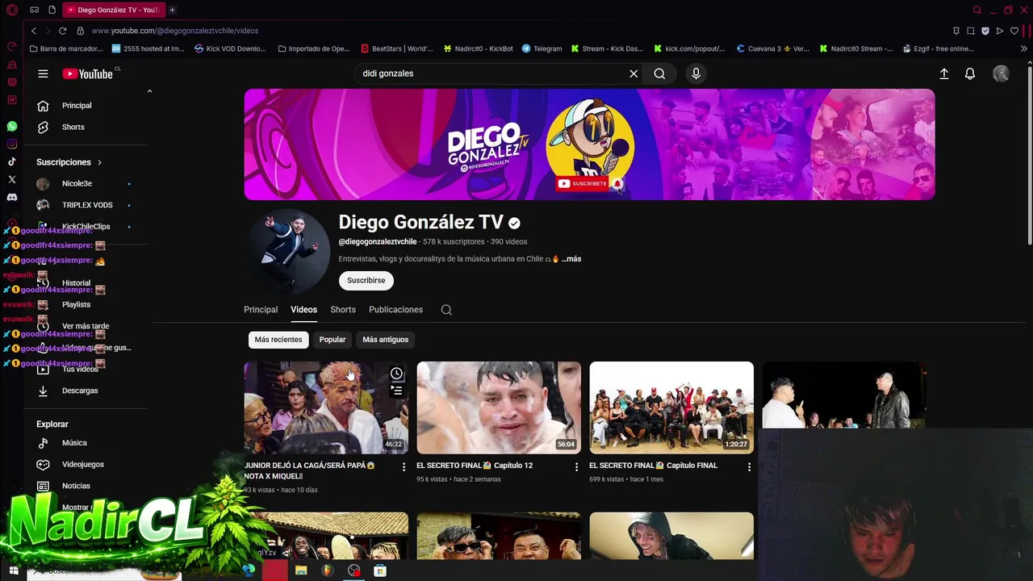Open TikTok in Opera sidebar
1033x581 pixels.
pyautogui.click(x=11, y=161)
